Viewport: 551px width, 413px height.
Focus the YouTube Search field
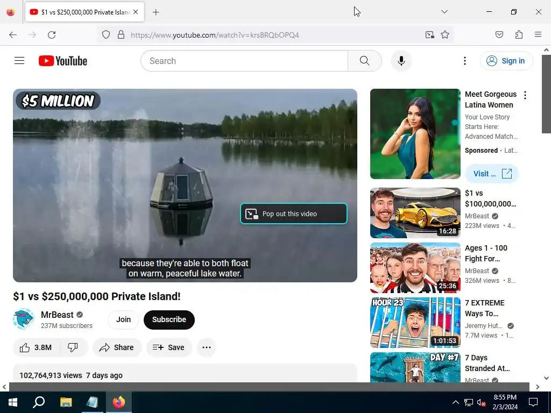click(x=244, y=61)
